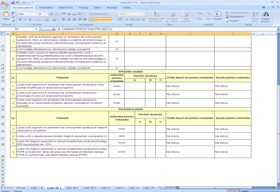Undo the last action
Image resolution: width=280 pixels, height=192 pixels.
coord(17,2)
